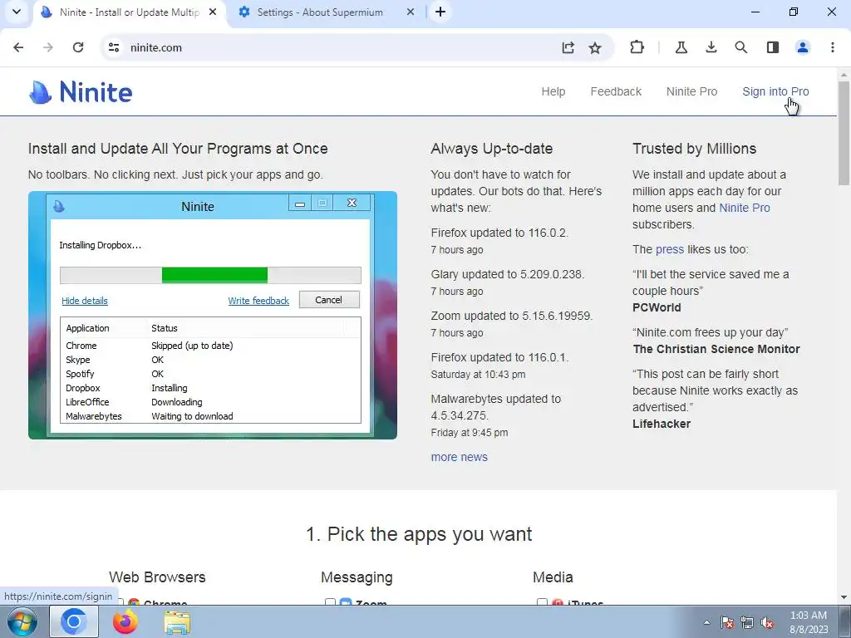Go back with the browser back arrow

[x=18, y=47]
